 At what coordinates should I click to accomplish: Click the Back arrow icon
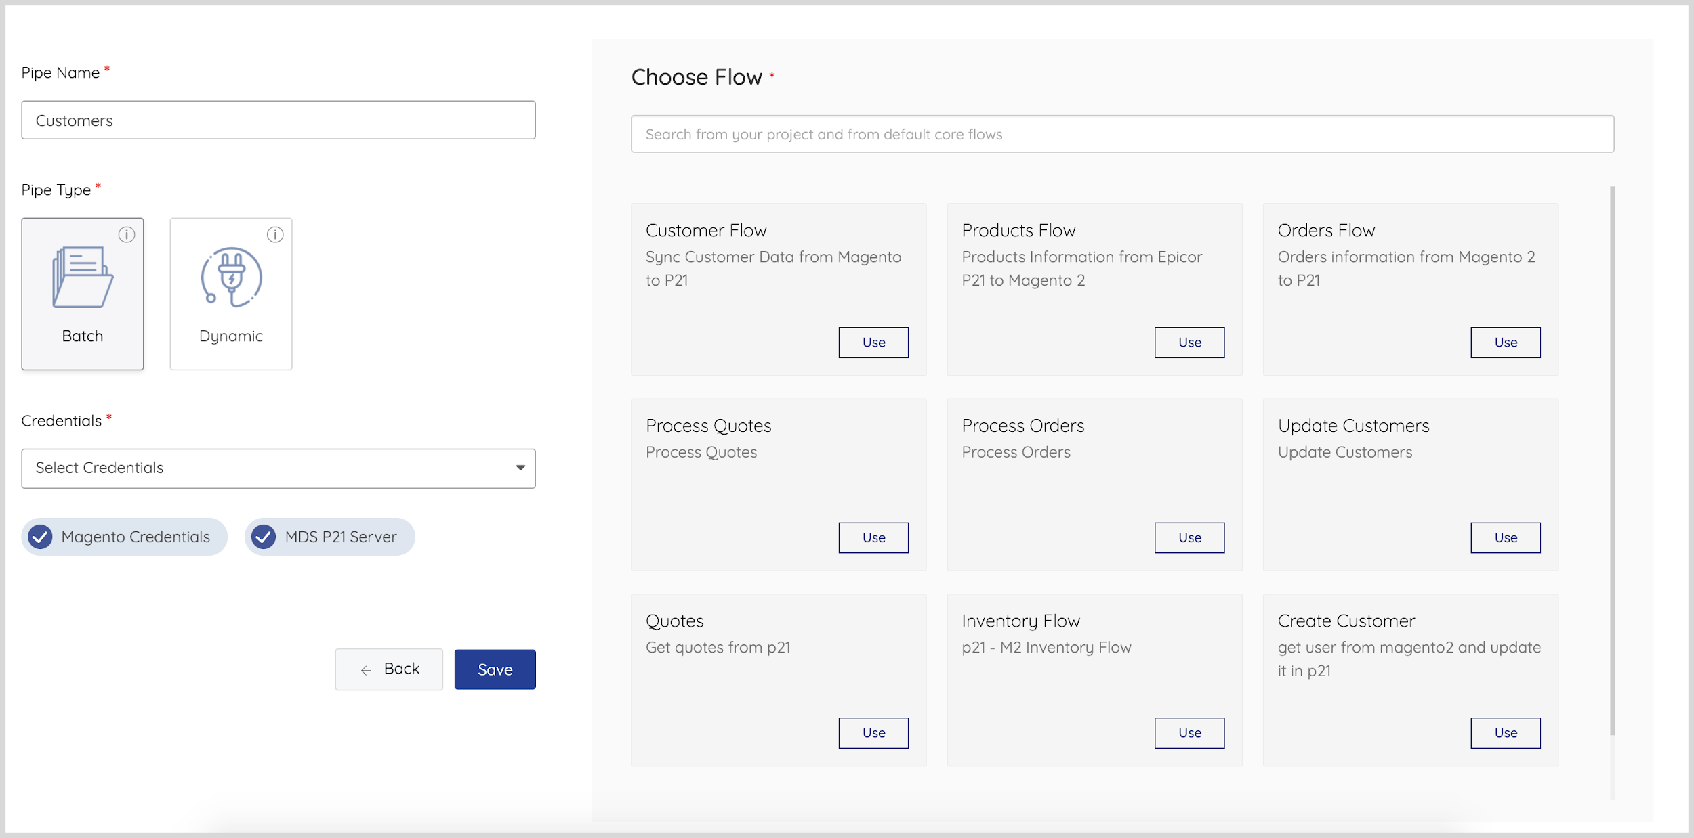(366, 670)
